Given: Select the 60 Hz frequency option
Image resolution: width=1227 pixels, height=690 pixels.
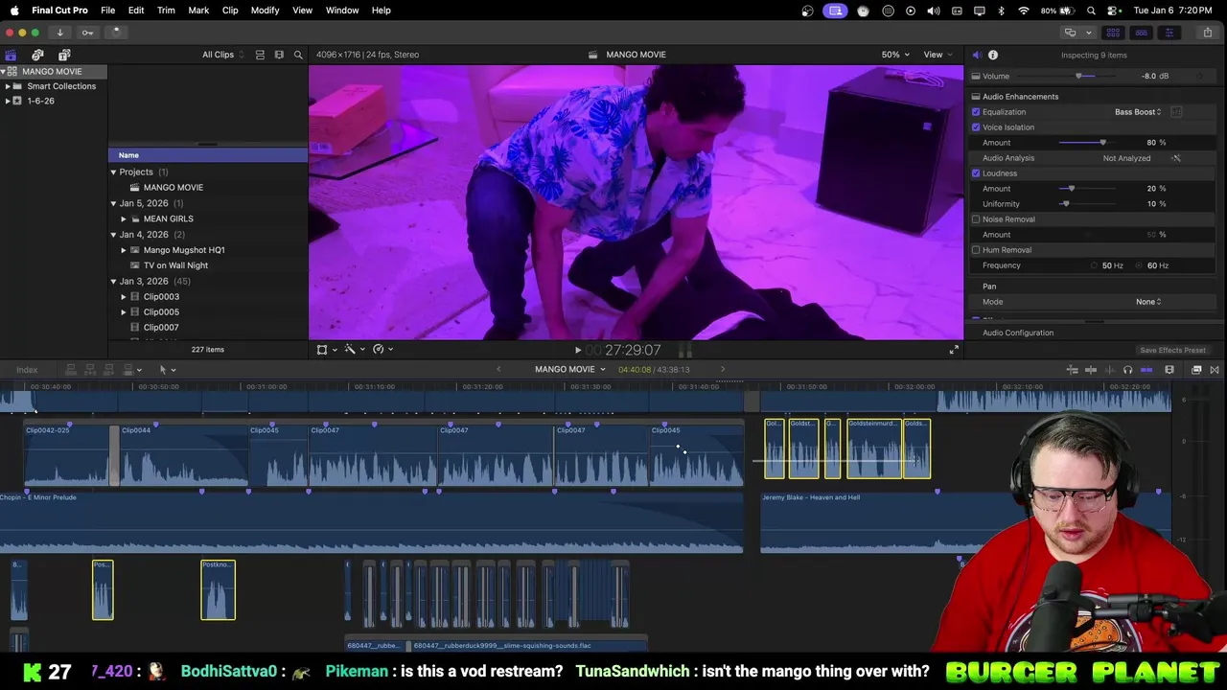Looking at the screenshot, I should pyautogui.click(x=1140, y=265).
